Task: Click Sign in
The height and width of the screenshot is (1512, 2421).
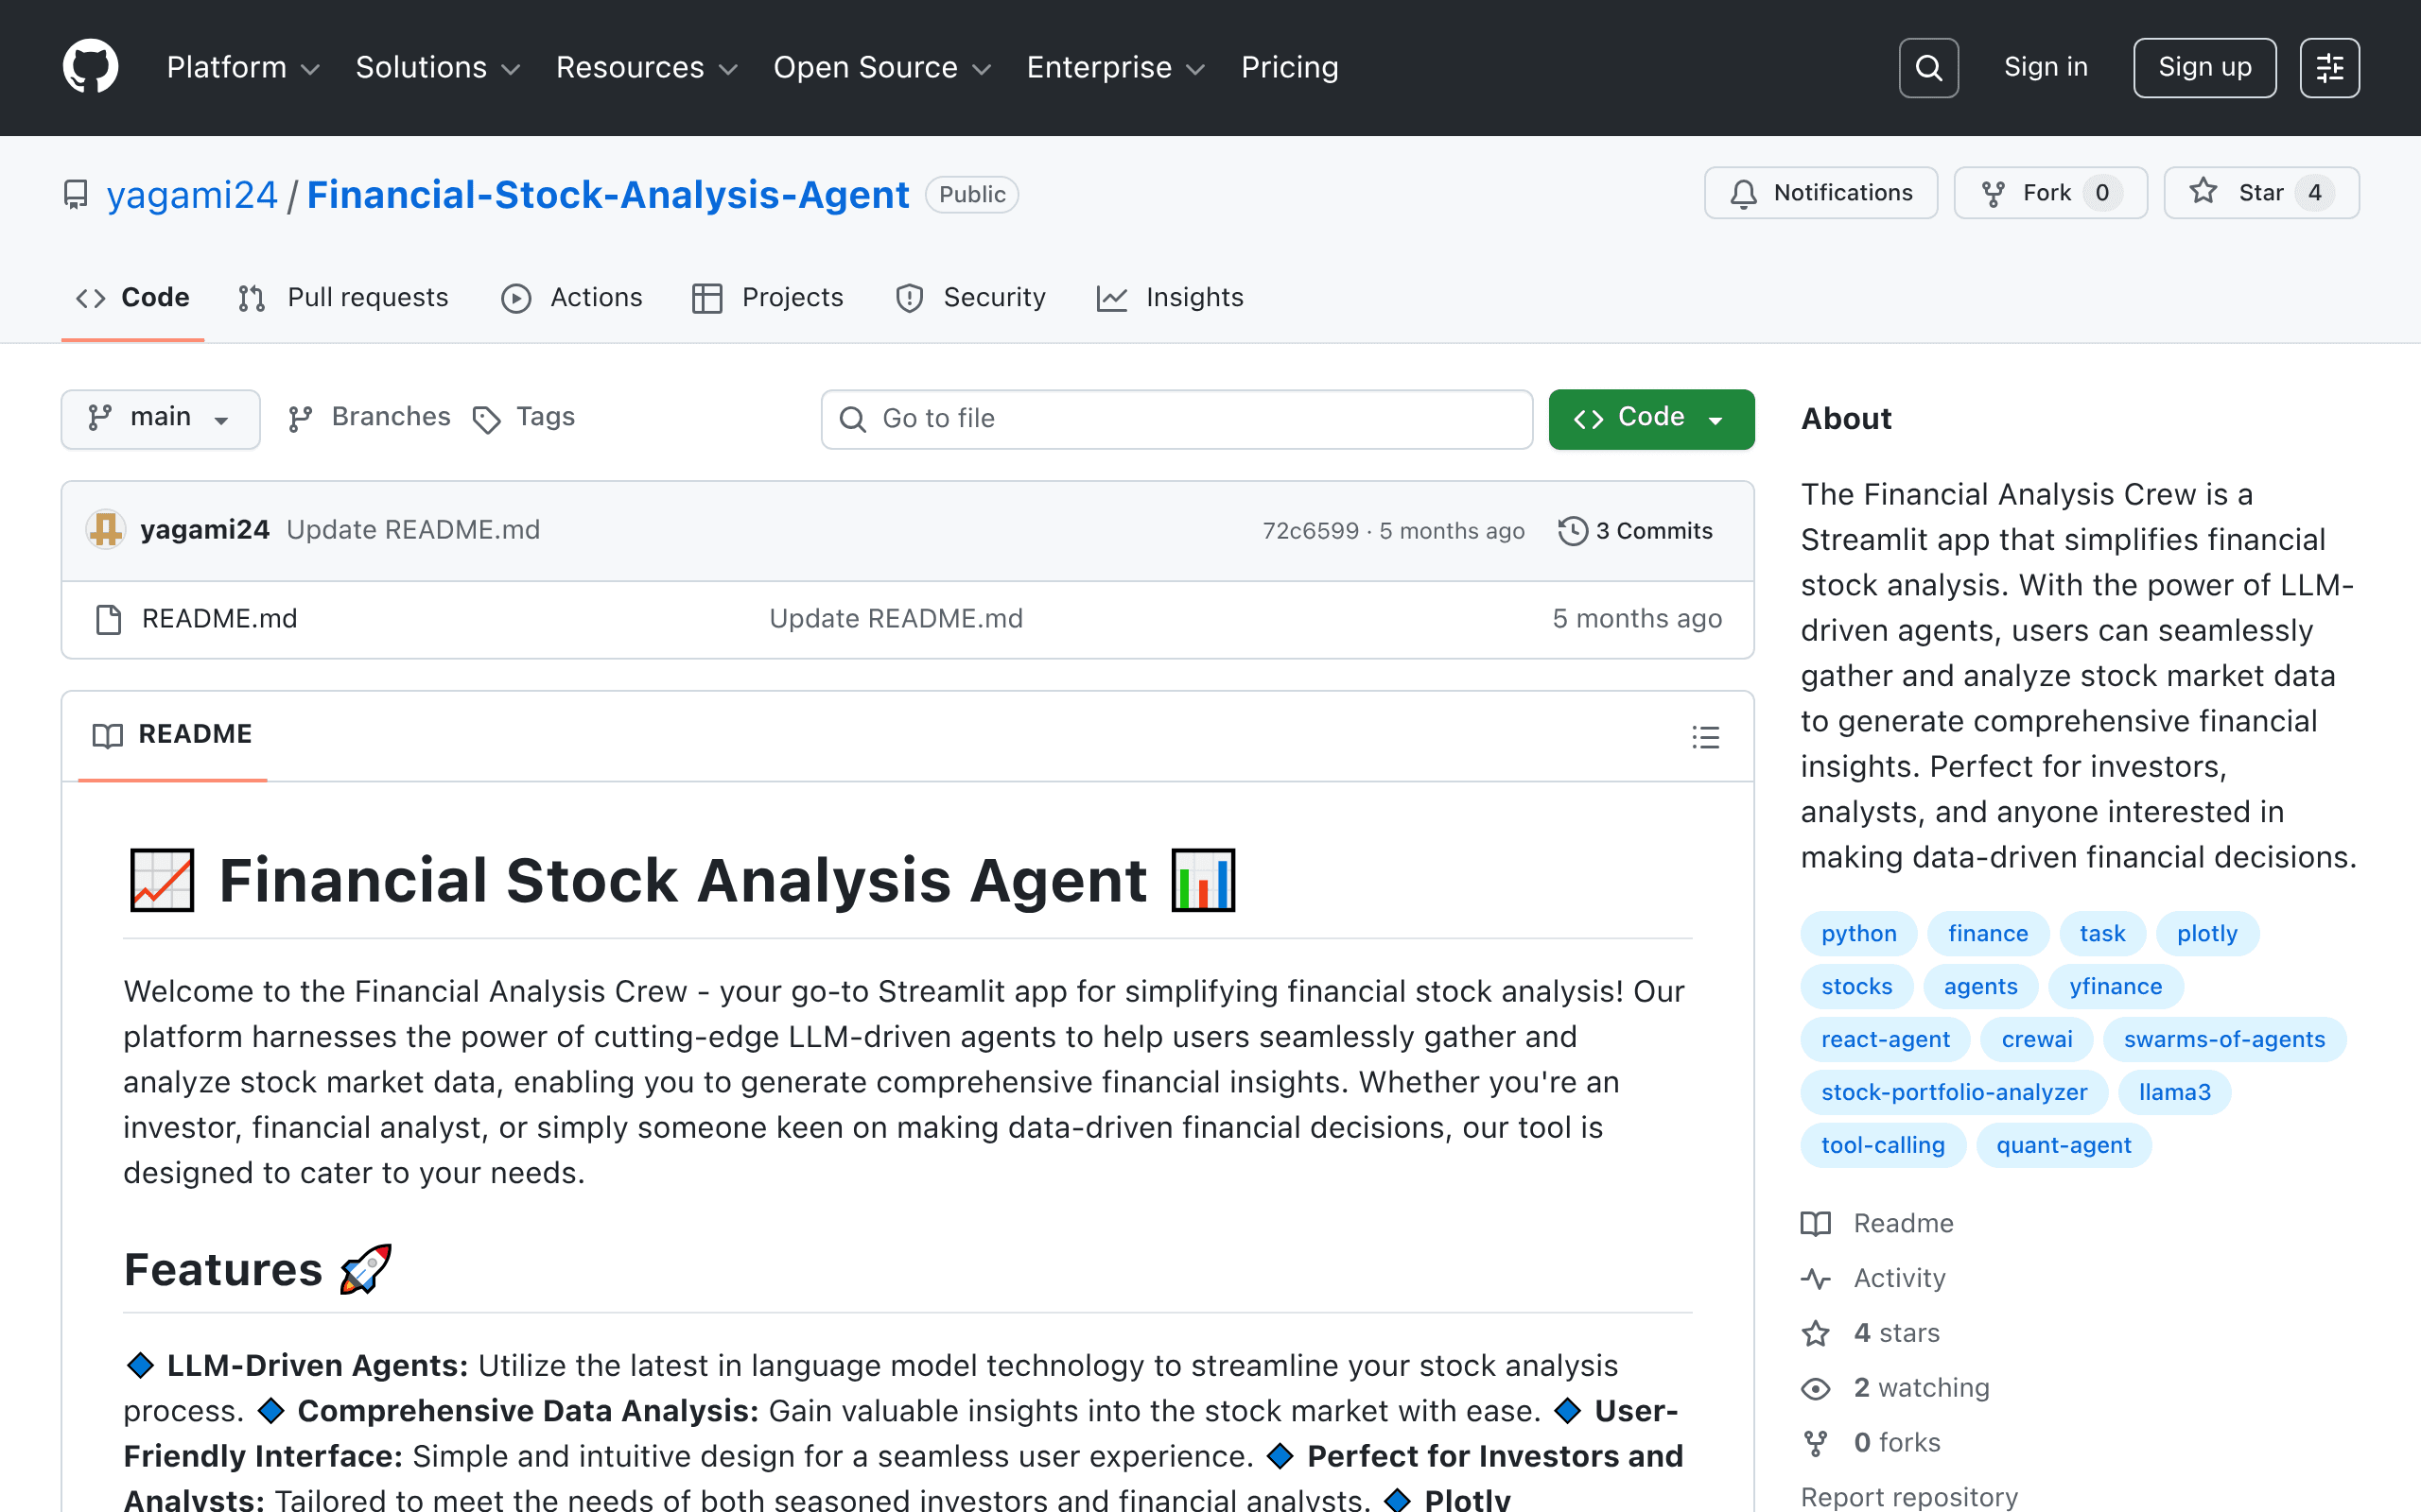Action: [x=2046, y=67]
